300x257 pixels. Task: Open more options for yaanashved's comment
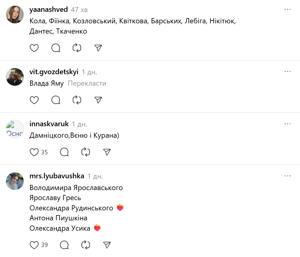click(x=287, y=10)
